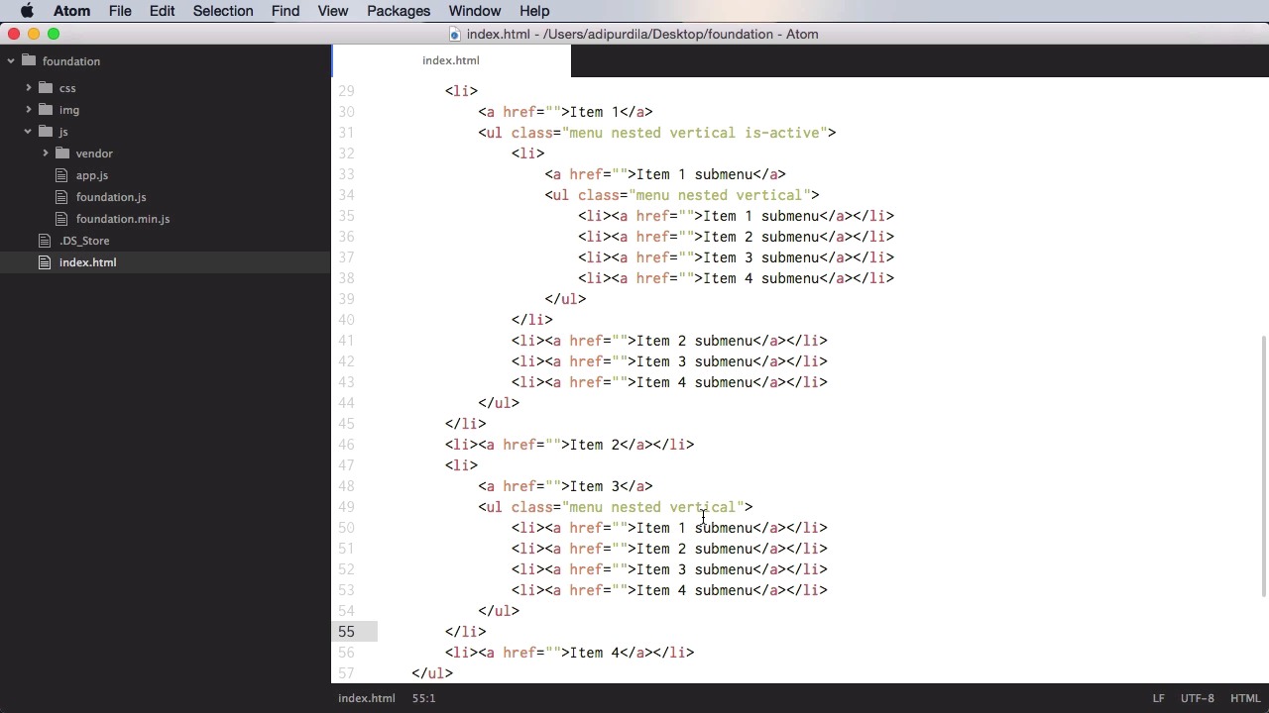Open the Packages menu

399,11
